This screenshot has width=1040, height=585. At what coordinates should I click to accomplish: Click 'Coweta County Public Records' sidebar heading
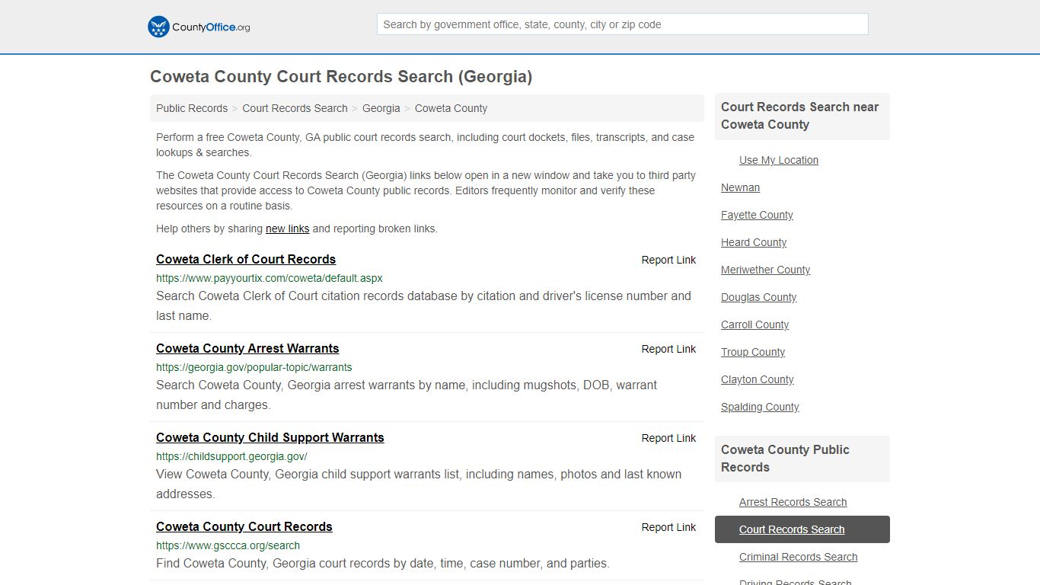[x=785, y=459]
